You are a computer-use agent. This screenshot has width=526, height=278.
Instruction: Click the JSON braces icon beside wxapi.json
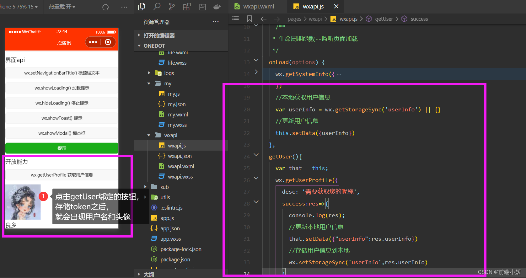(x=162, y=156)
